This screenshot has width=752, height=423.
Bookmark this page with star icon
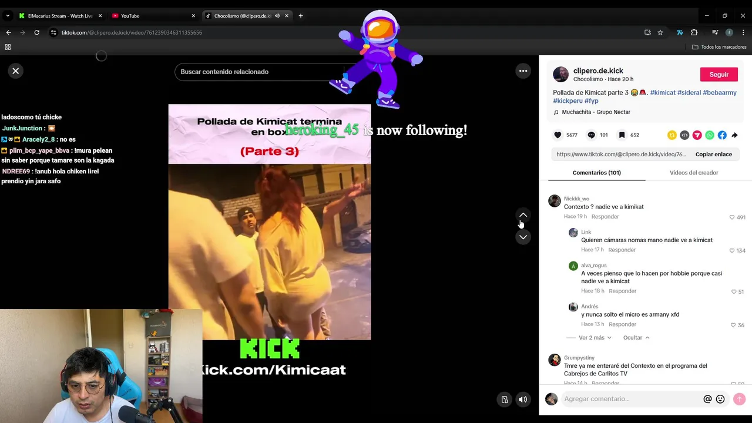(x=660, y=32)
